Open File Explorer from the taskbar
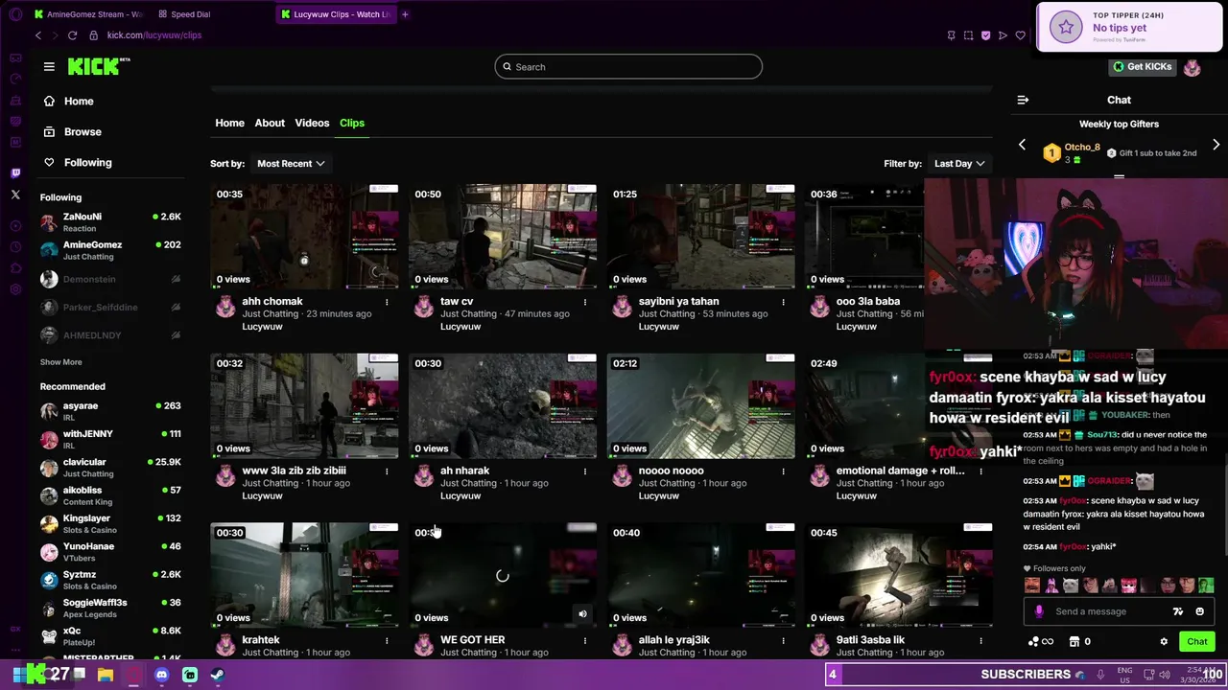 106,675
